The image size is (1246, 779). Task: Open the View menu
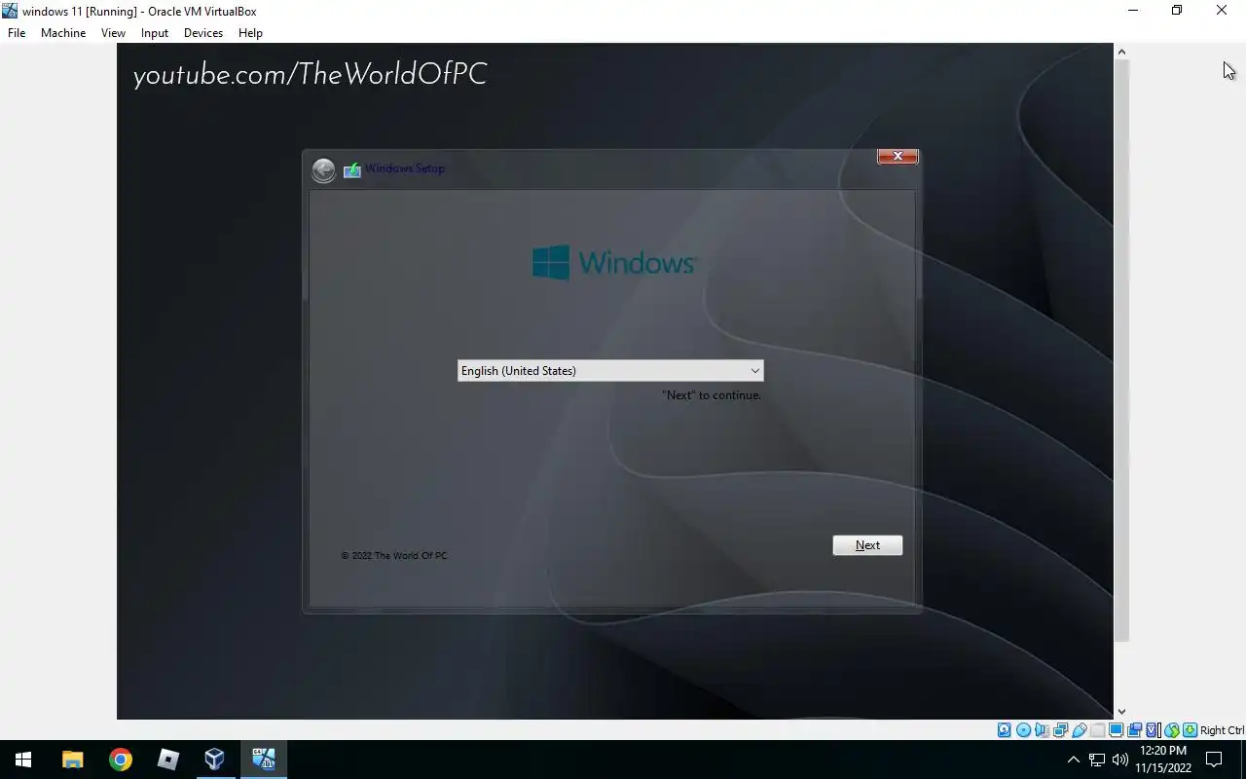(x=113, y=33)
